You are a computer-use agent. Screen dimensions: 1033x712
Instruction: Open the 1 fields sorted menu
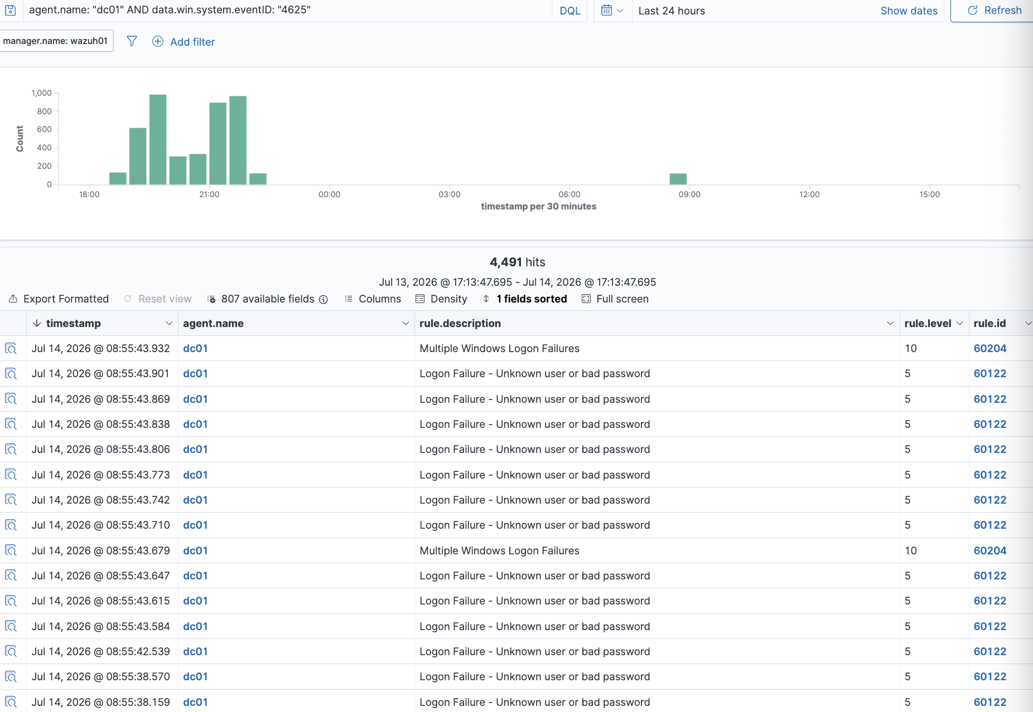click(x=524, y=299)
